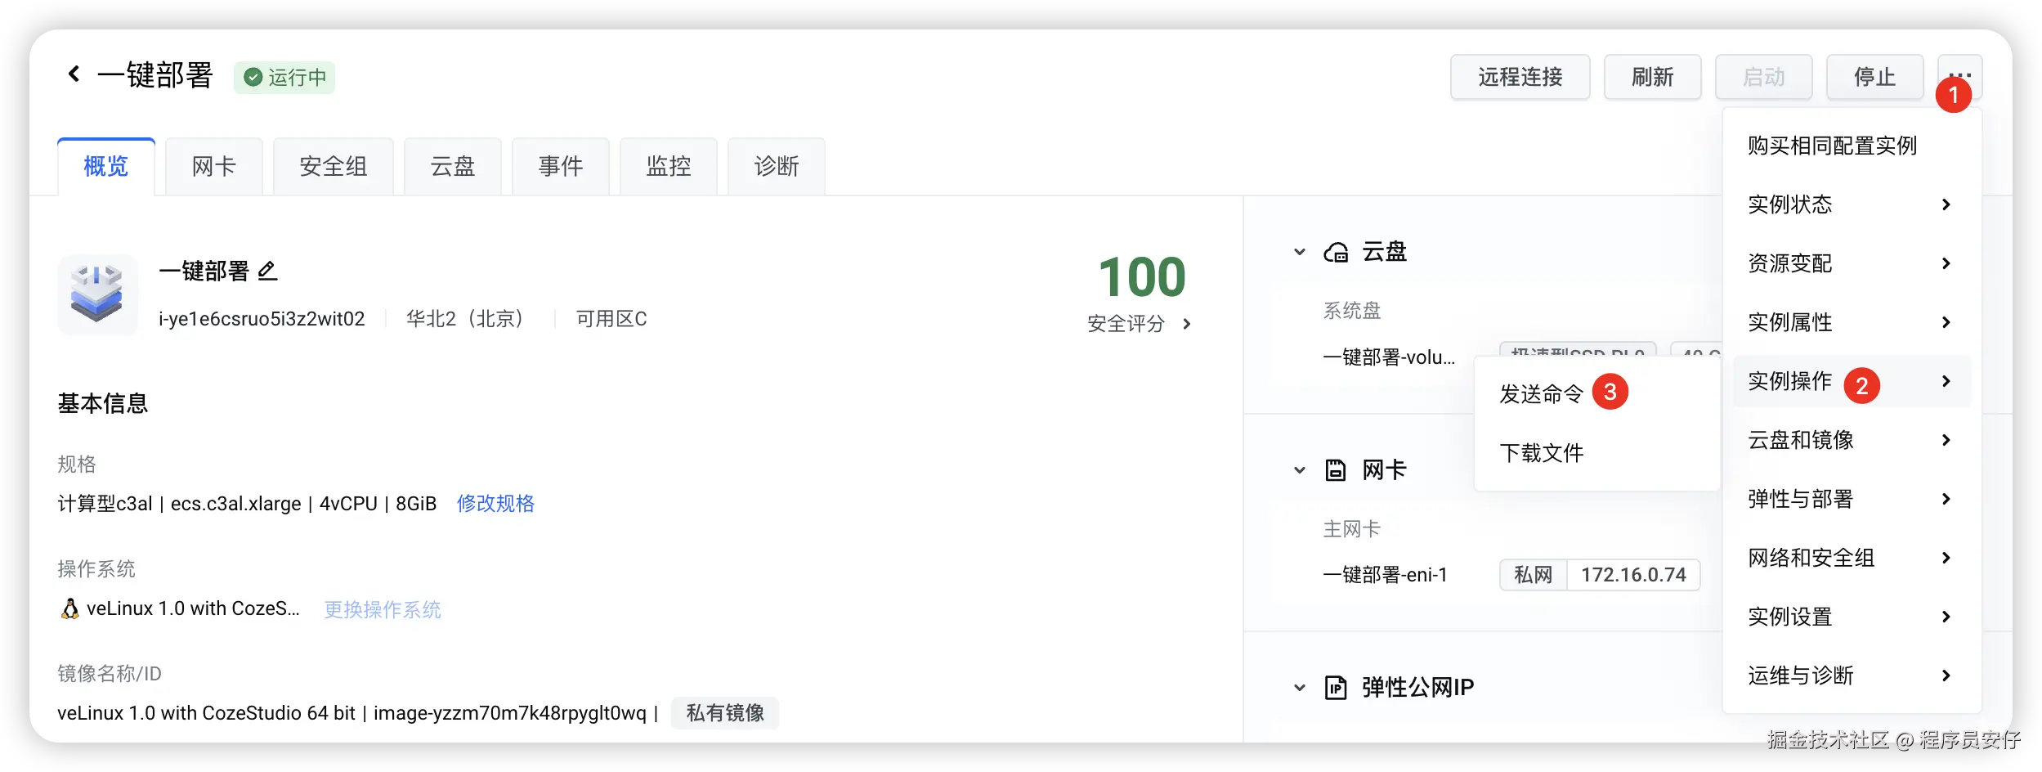
Task: Click the edit pencil next to instance name
Action: 267,271
